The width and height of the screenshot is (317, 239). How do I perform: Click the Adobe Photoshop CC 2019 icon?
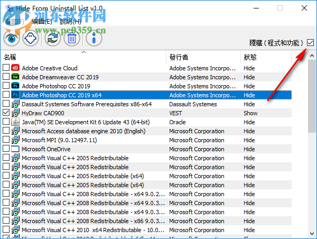tap(15, 86)
